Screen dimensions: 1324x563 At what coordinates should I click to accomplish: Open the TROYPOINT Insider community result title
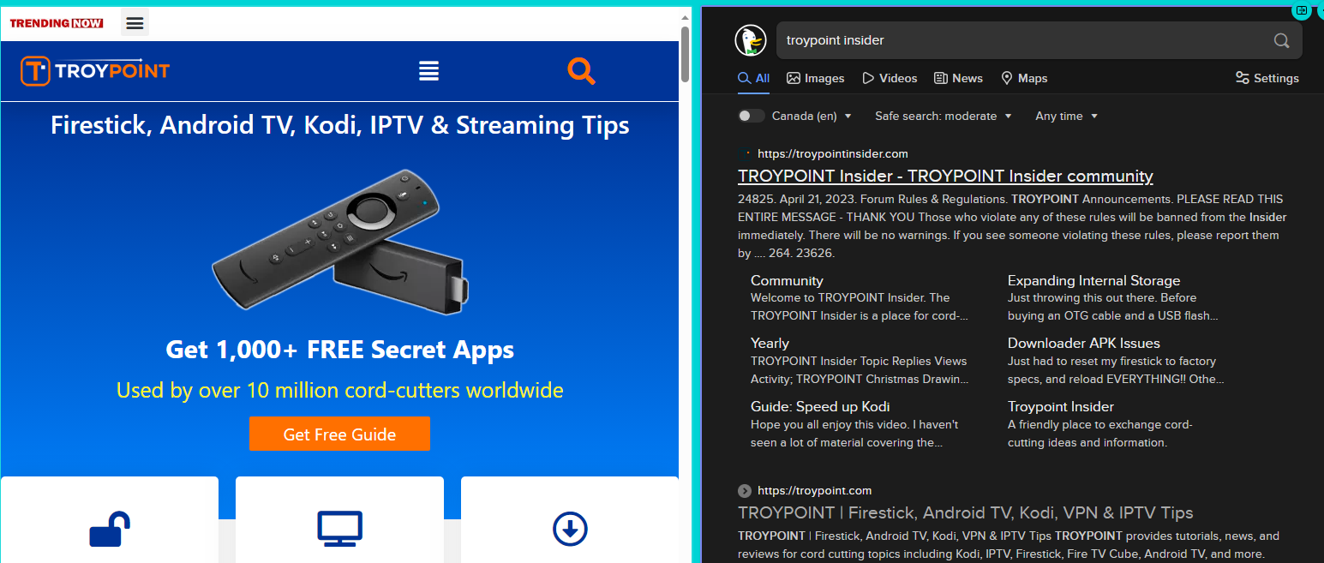(x=945, y=176)
